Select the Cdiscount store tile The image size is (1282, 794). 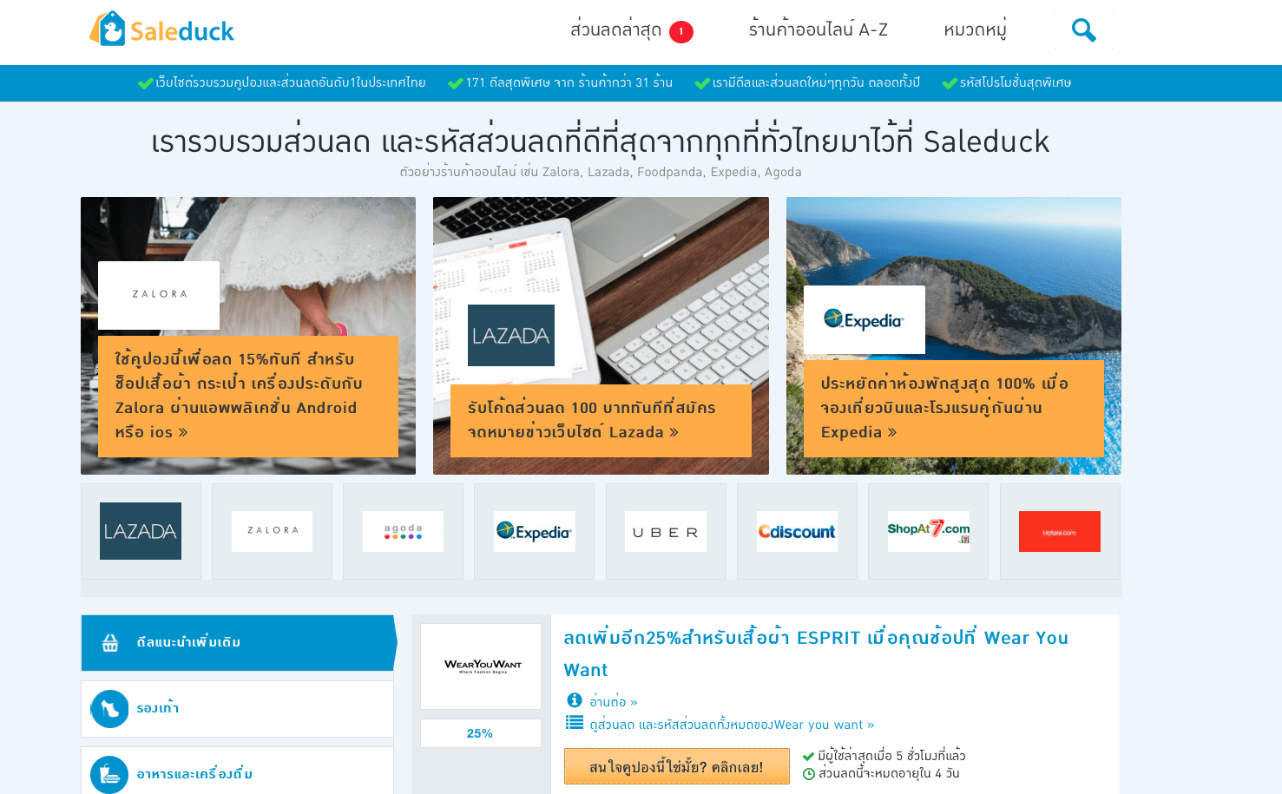(x=797, y=531)
